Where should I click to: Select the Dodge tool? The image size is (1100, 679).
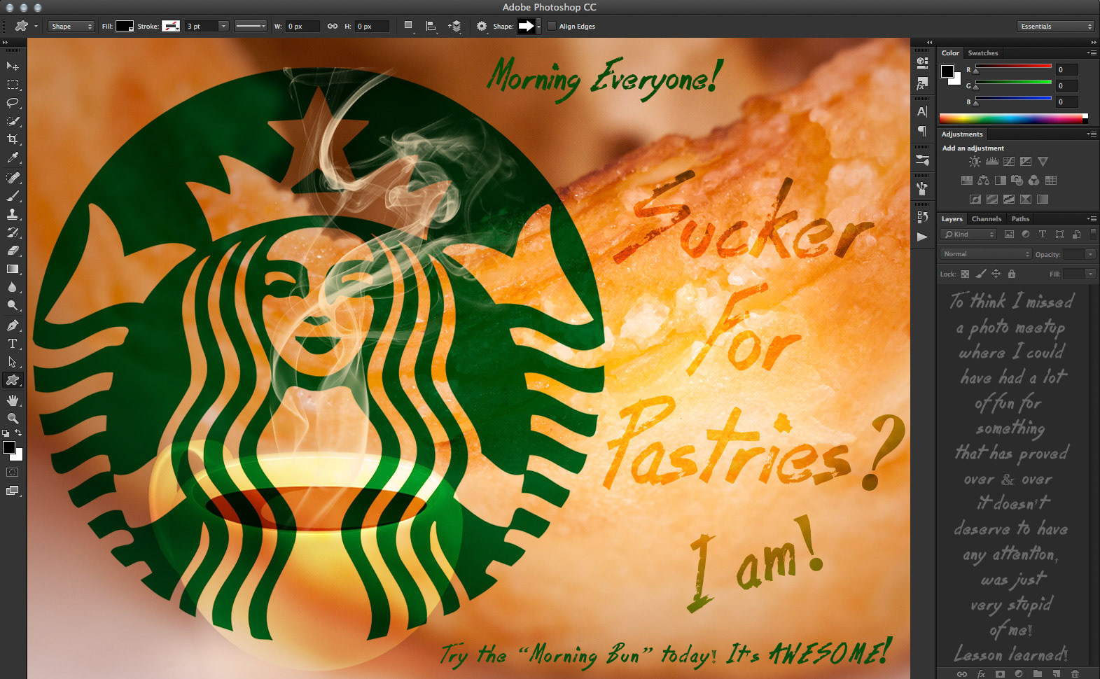pyautogui.click(x=13, y=305)
